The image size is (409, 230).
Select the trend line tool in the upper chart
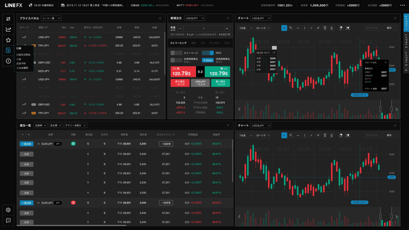[311, 28]
